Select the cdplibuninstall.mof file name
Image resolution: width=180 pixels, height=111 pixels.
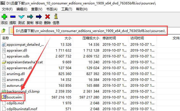click(22, 109)
